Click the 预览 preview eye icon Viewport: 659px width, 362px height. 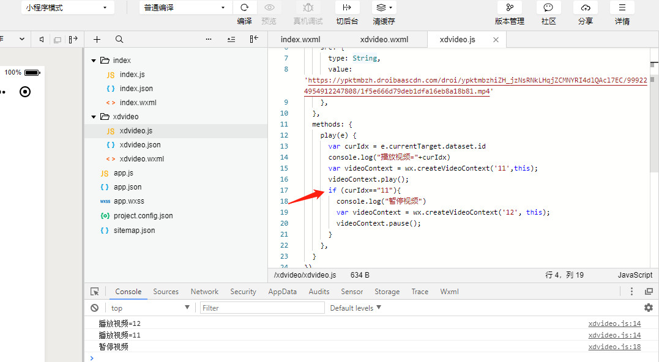coord(269,7)
